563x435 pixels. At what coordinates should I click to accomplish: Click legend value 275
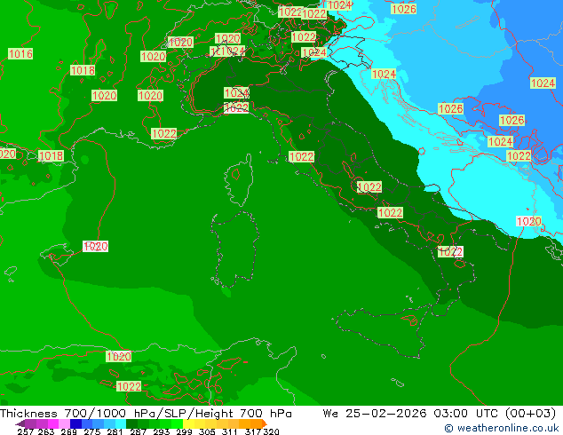pyautogui.click(x=91, y=431)
